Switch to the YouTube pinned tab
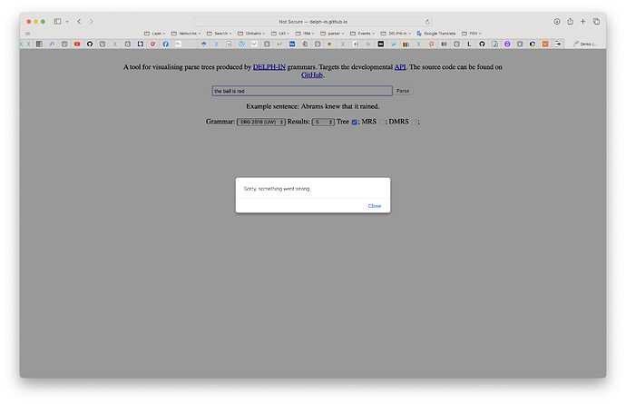This screenshot has width=626, height=404. (77, 44)
